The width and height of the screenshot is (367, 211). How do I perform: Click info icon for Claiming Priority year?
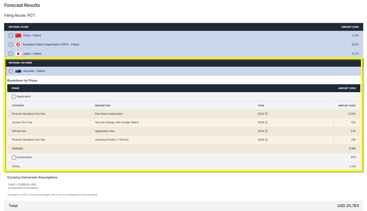pyautogui.click(x=266, y=140)
